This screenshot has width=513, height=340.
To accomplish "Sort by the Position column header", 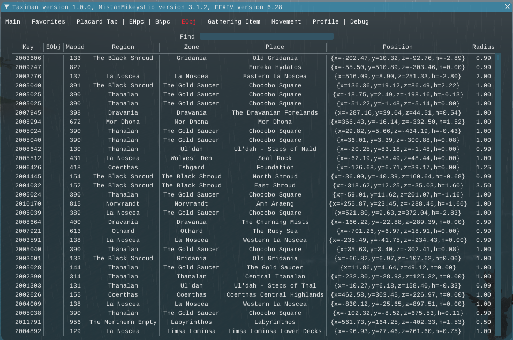I will [x=397, y=47].
